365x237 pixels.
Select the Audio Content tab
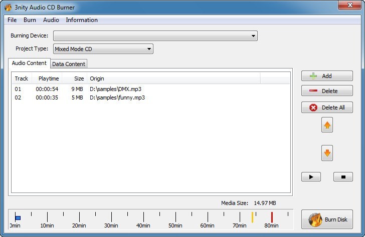(x=29, y=63)
